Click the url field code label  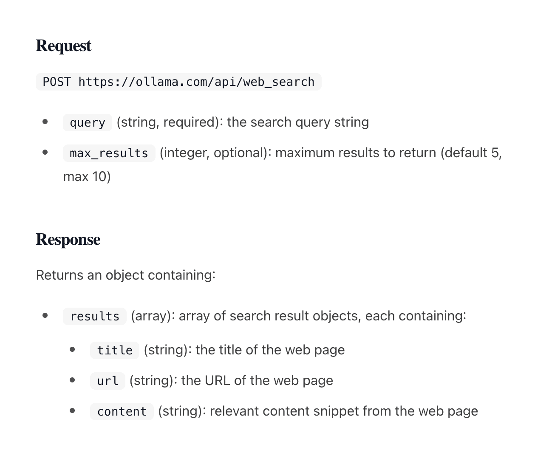point(108,381)
